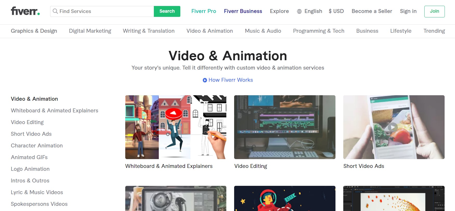The image size is (455, 211).
Task: Open Programming & Tech category
Action: pos(319,31)
